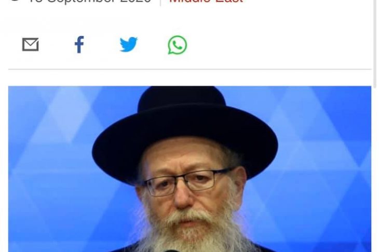The width and height of the screenshot is (379, 252).
Task: Click the September publication date text
Action: click(x=90, y=1)
